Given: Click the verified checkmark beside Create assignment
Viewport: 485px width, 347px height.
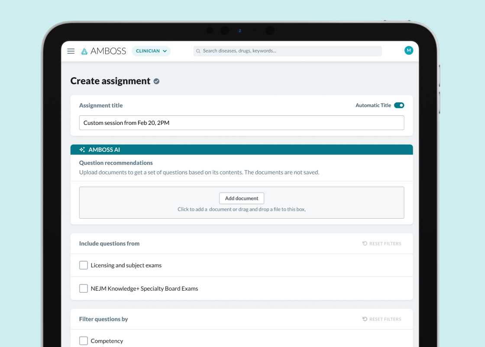Looking at the screenshot, I should pos(156,81).
